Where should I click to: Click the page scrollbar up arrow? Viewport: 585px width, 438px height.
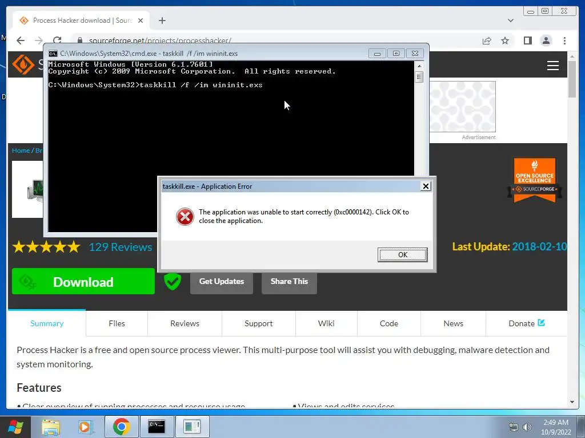(x=572, y=56)
